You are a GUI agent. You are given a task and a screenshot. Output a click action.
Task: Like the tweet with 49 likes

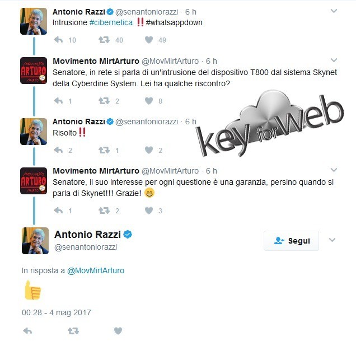(149, 40)
